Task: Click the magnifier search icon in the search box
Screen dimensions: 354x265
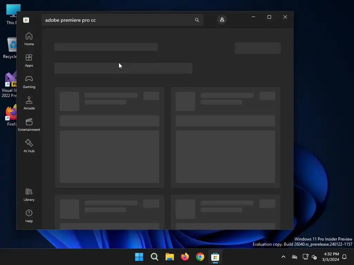Action: [x=197, y=20]
